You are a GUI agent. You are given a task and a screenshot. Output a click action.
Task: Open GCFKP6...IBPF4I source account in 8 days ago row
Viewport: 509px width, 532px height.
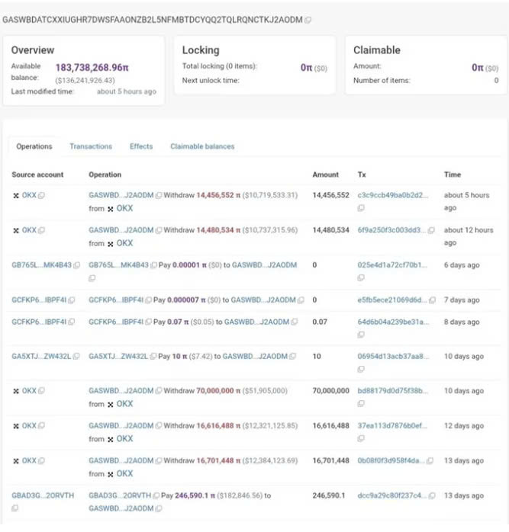pyautogui.click(x=39, y=322)
